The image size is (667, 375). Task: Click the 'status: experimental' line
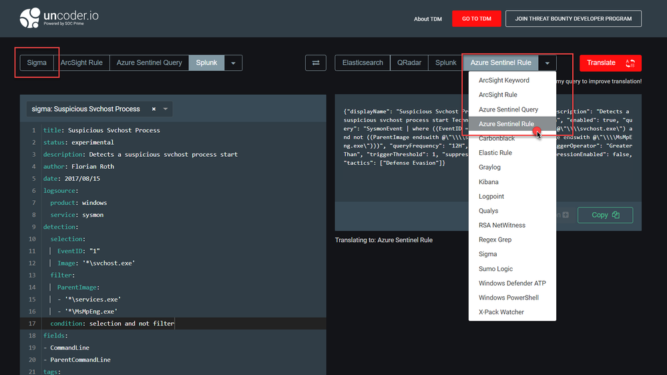pyautogui.click(x=78, y=142)
